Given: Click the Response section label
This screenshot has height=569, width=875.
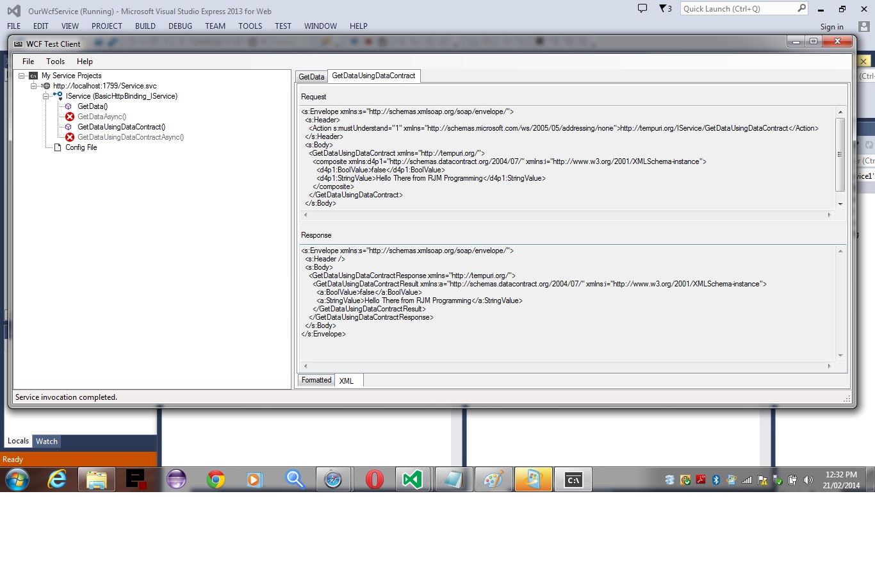Looking at the screenshot, I should pyautogui.click(x=316, y=235).
